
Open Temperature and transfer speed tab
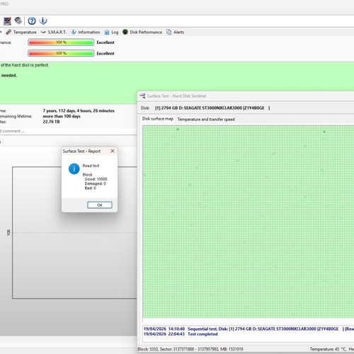tap(206, 120)
